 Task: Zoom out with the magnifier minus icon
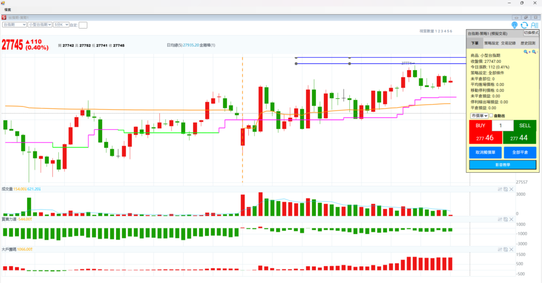[534, 52]
